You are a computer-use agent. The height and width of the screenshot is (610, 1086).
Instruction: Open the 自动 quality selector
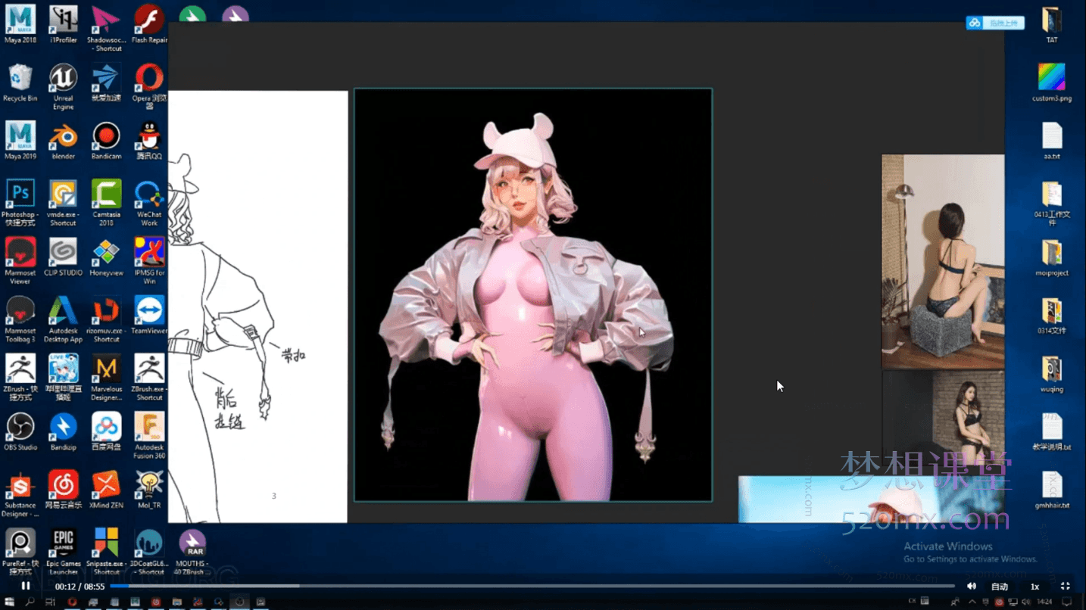[x=1000, y=587]
